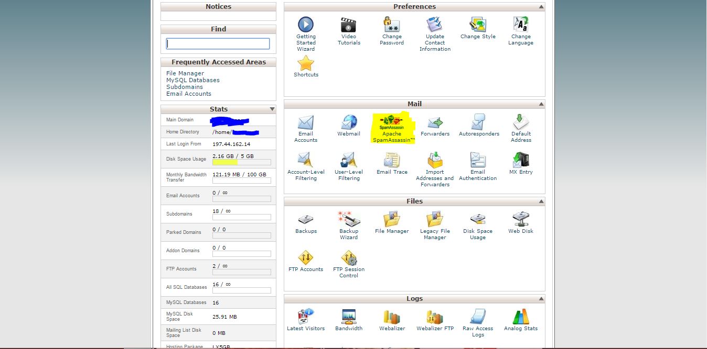Viewport: 707px width, 349px height.
Task: Focus the Find search input field
Action: pyautogui.click(x=218, y=44)
